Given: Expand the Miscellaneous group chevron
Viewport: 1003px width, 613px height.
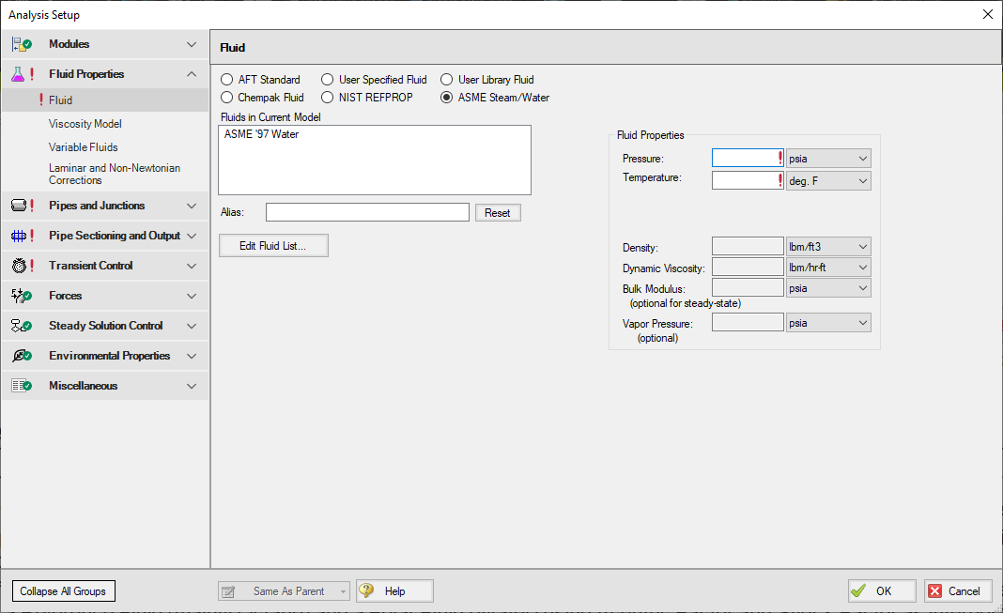Looking at the screenshot, I should 192,386.
